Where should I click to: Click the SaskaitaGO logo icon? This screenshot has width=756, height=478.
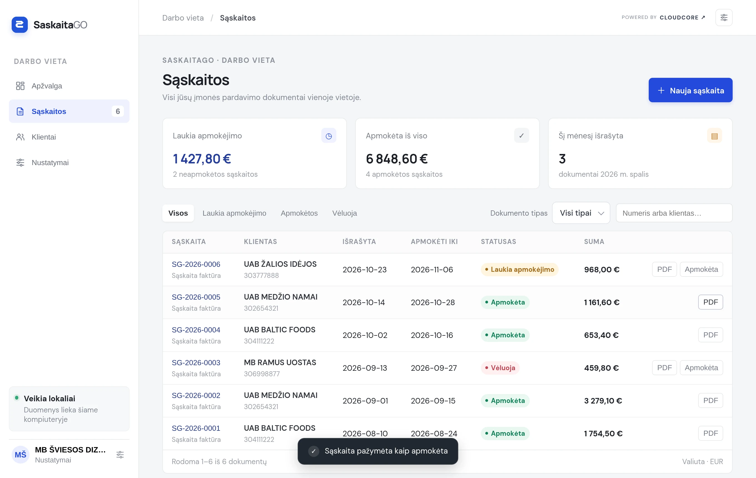pyautogui.click(x=19, y=24)
